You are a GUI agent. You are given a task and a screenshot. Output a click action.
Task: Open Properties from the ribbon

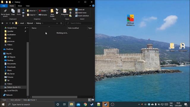pyautogui.click(x=65, y=12)
